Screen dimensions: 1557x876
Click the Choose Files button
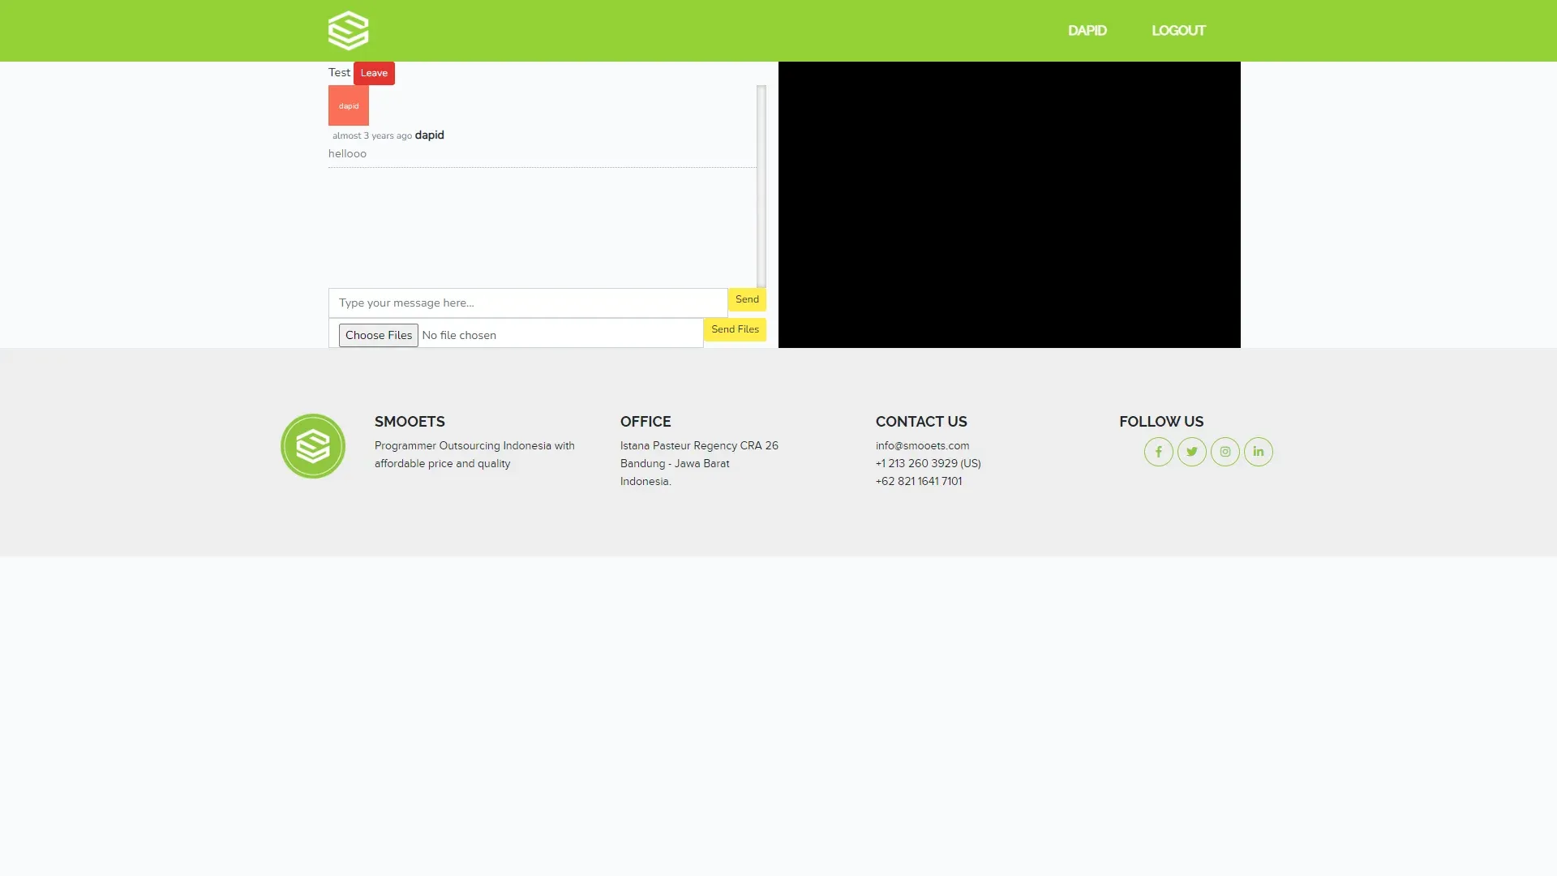point(378,335)
